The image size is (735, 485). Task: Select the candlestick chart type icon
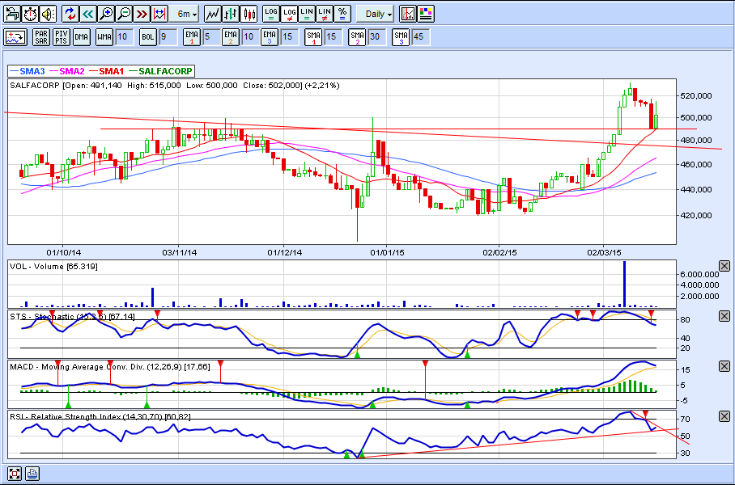(x=249, y=14)
